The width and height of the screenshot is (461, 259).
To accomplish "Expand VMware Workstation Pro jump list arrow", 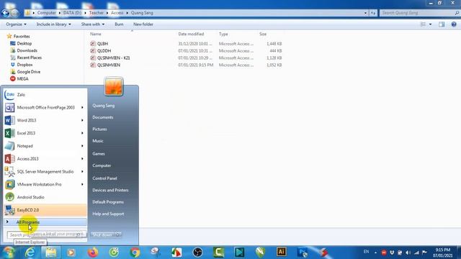I will [x=82, y=184].
